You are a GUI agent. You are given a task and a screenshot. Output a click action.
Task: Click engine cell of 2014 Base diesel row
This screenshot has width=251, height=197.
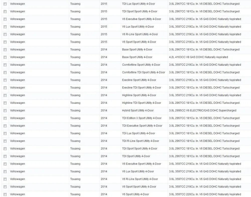click(x=204, y=50)
